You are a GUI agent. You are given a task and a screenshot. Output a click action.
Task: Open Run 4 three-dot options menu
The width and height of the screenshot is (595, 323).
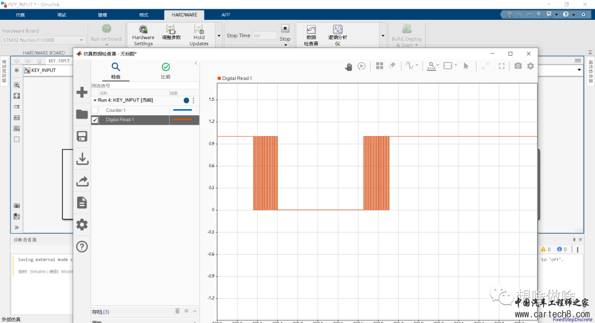193,100
